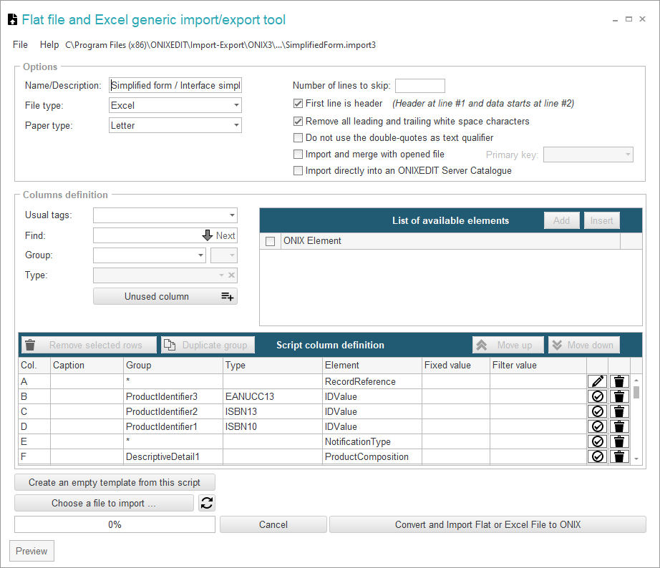Delete the ISBN13 row using trash icon
The height and width of the screenshot is (568, 660).
(x=619, y=411)
